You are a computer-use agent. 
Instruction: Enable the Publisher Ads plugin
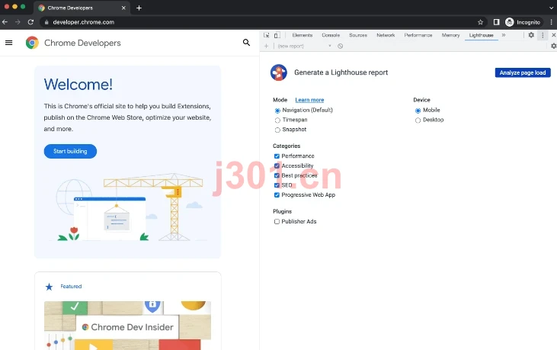pos(277,221)
